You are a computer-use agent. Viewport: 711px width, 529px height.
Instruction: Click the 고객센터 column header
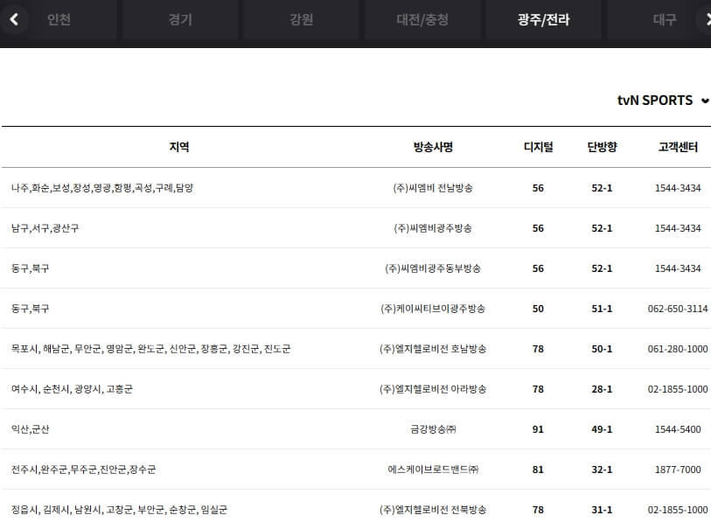tap(678, 147)
